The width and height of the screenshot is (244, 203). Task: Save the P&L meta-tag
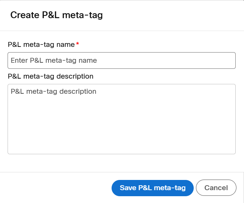152,188
